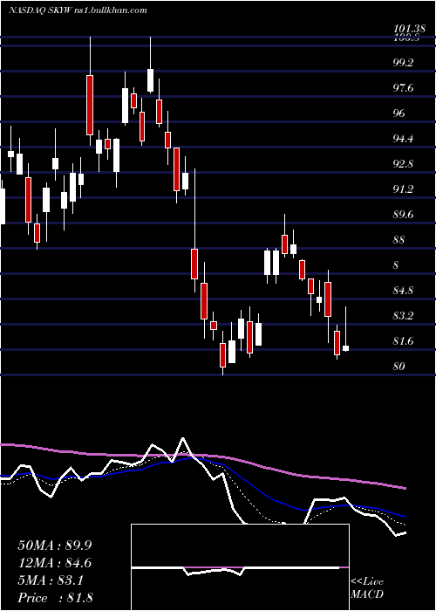Image resolution: width=436 pixels, height=611 pixels.
Task: Click the <<Live MACD label
Action: pos(367,588)
